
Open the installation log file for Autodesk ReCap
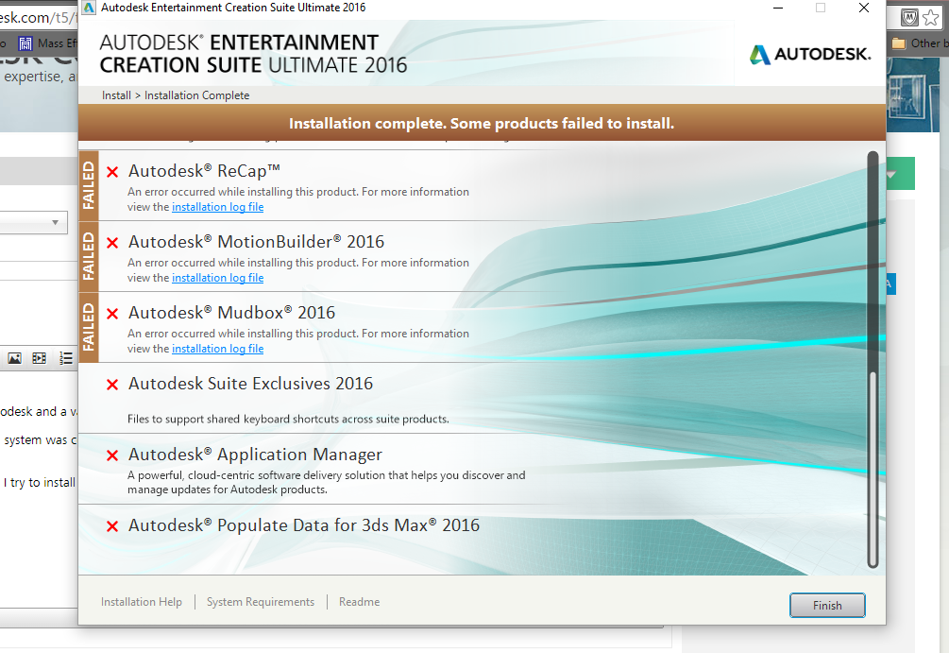coord(217,206)
